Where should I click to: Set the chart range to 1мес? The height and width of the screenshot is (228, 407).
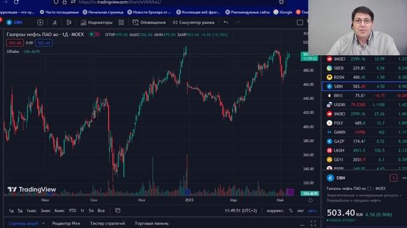(31, 211)
